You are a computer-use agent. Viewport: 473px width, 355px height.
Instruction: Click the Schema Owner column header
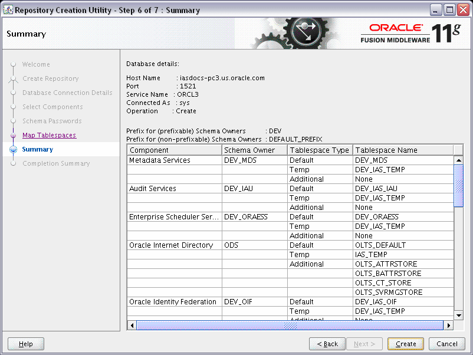[x=255, y=150]
